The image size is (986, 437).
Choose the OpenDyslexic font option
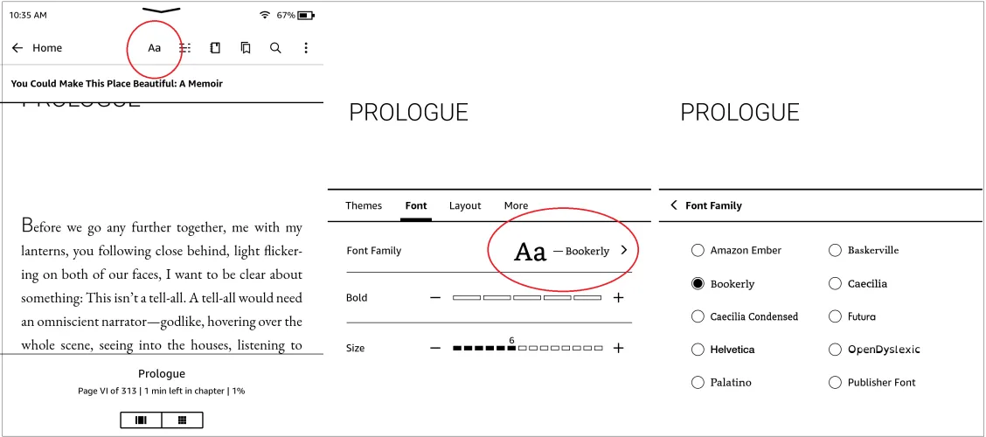(x=835, y=350)
